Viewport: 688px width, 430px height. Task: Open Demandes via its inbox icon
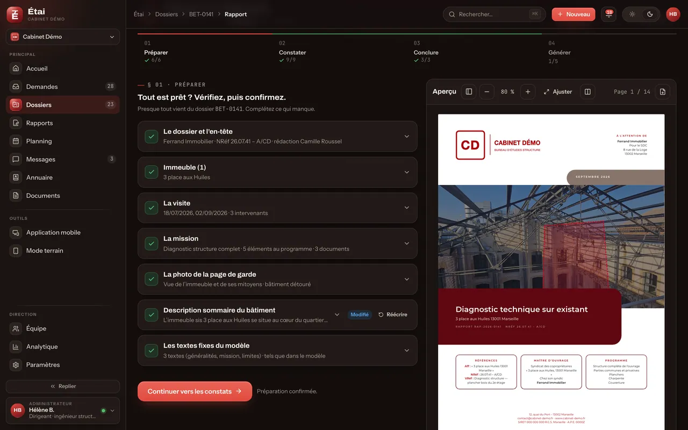[16, 87]
